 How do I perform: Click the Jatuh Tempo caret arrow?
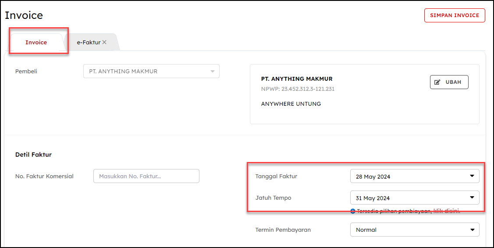pyautogui.click(x=472, y=198)
